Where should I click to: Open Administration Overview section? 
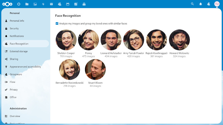point(26,116)
